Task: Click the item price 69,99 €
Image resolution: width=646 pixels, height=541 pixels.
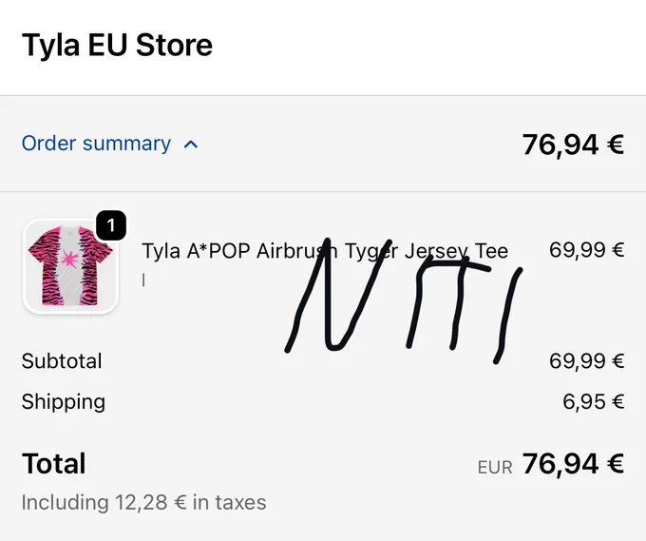Action: point(587,250)
